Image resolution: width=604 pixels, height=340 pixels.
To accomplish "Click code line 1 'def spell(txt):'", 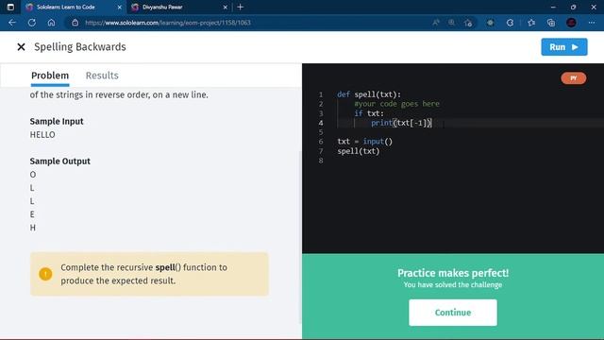I will [x=369, y=94].
